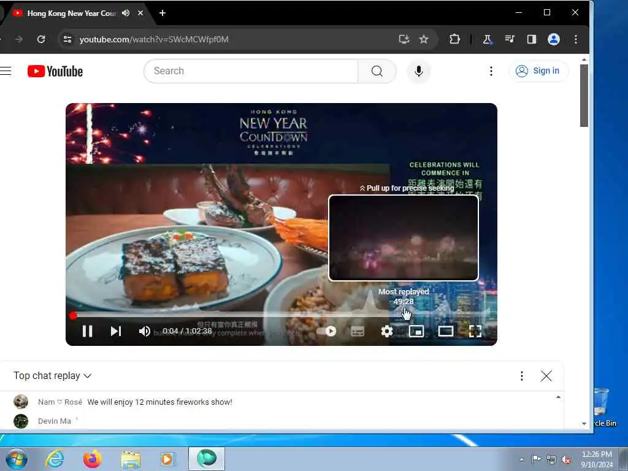Viewport: 628px width, 471px height.
Task: Open the media control icon in toolbar
Action: (x=510, y=39)
